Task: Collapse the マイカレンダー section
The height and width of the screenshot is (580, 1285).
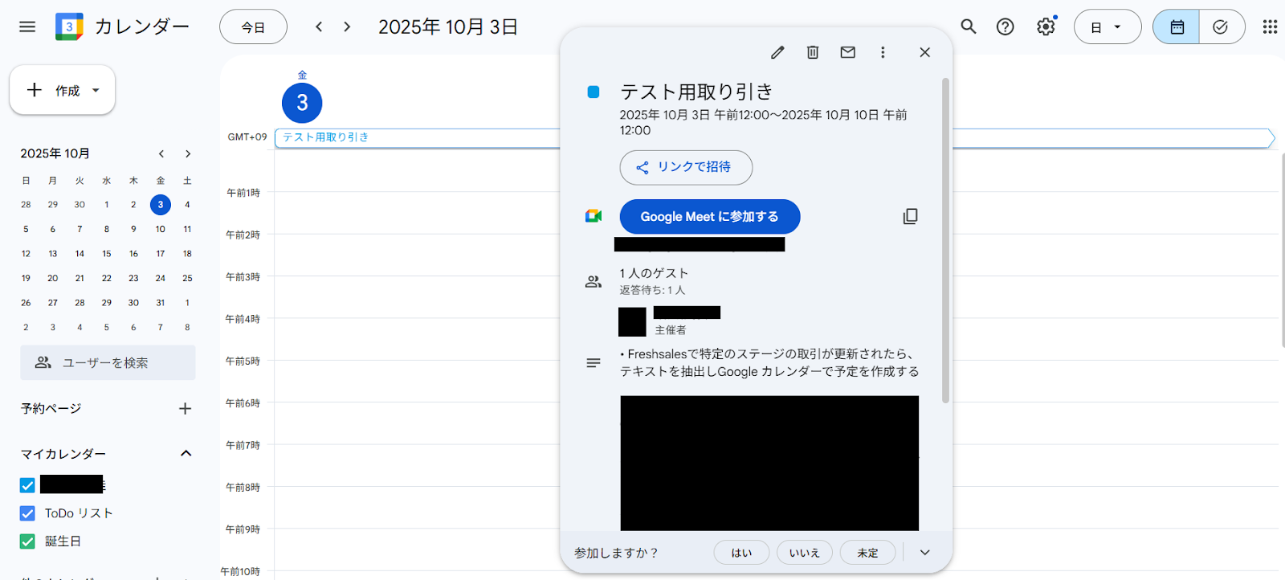Action: click(x=186, y=453)
